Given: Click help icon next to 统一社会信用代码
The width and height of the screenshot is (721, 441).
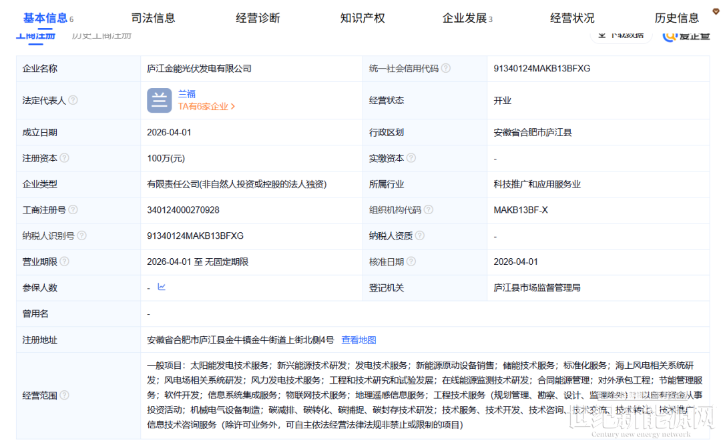Looking at the screenshot, I should point(446,69).
